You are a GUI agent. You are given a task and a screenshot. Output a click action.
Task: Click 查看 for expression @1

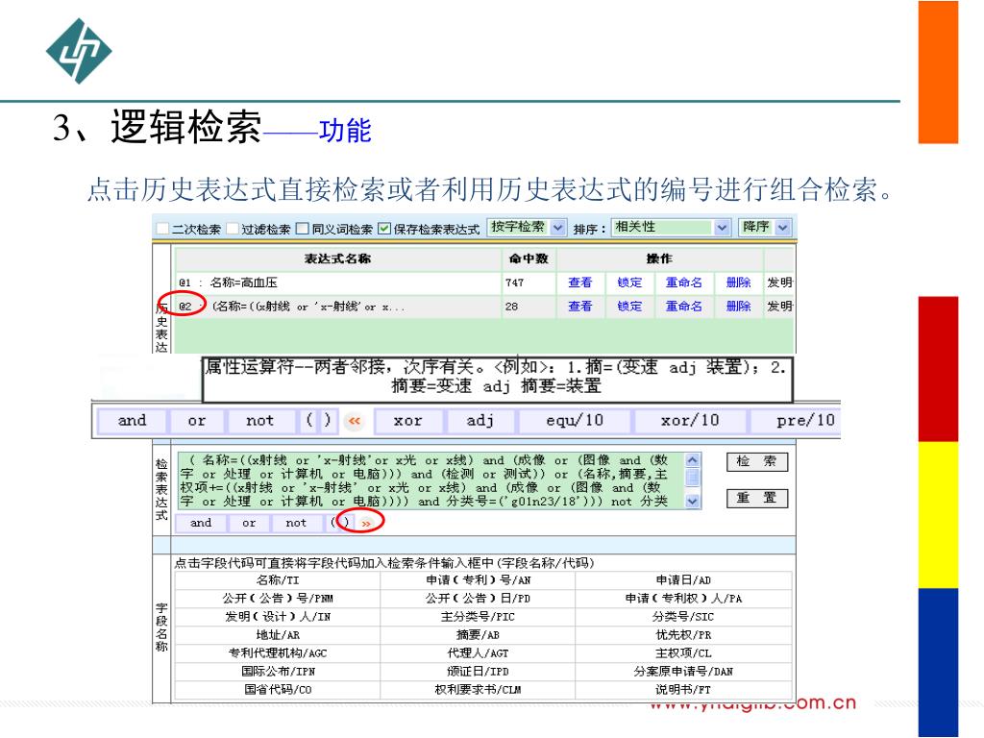[x=579, y=283]
